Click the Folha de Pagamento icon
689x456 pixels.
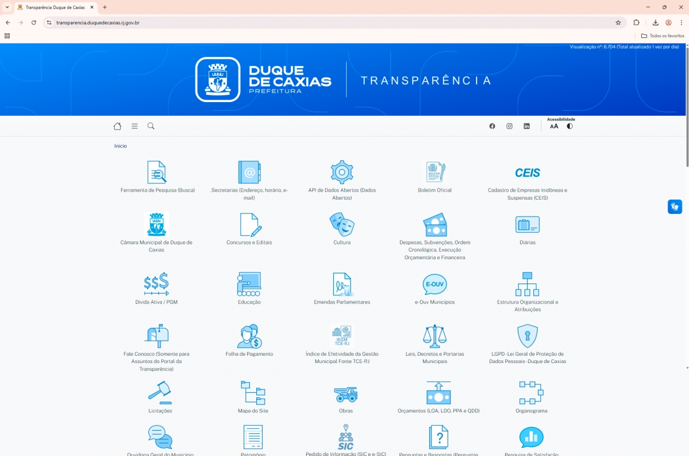pyautogui.click(x=249, y=336)
